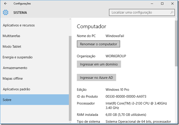Viewport: 179px width, 125px height.
Task: Select the Sobre sidebar item
Action: (x=34, y=100)
